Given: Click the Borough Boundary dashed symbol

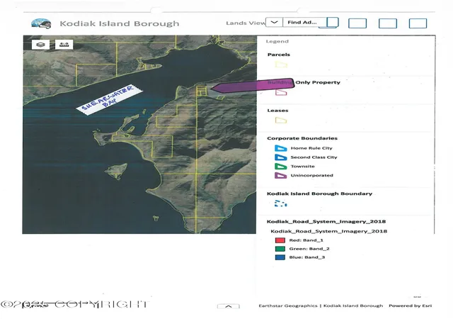Looking at the screenshot, I should [x=280, y=203].
